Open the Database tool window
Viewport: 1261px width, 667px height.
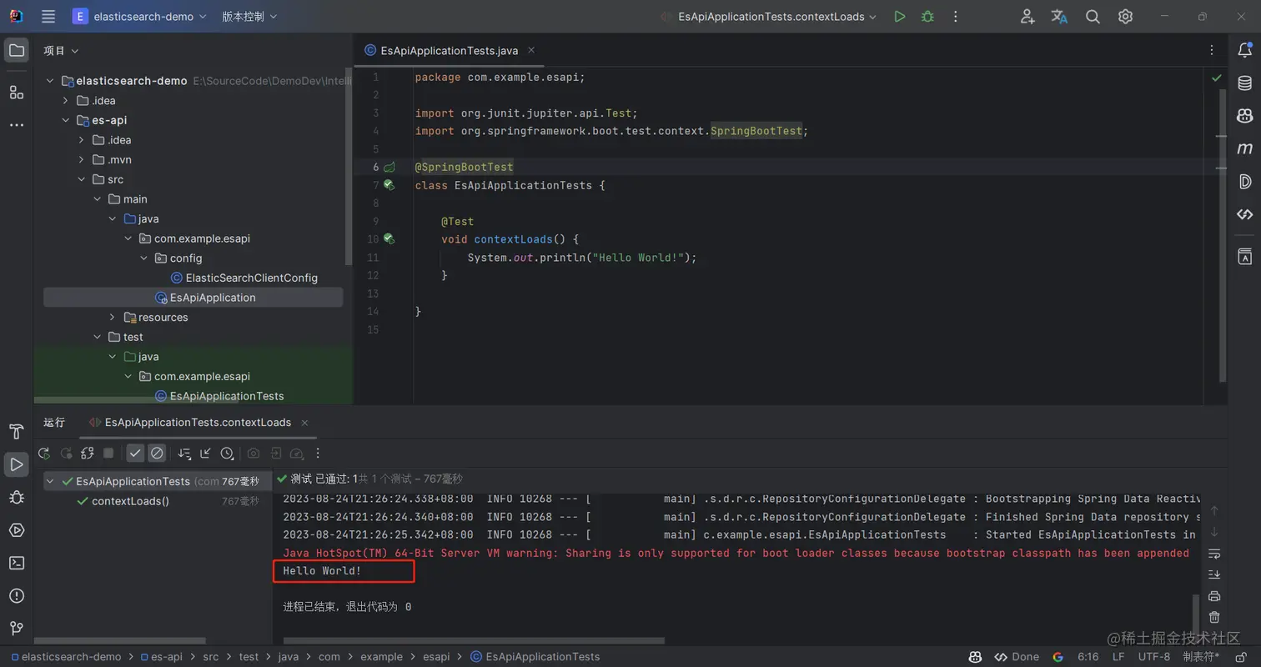pyautogui.click(x=1244, y=83)
